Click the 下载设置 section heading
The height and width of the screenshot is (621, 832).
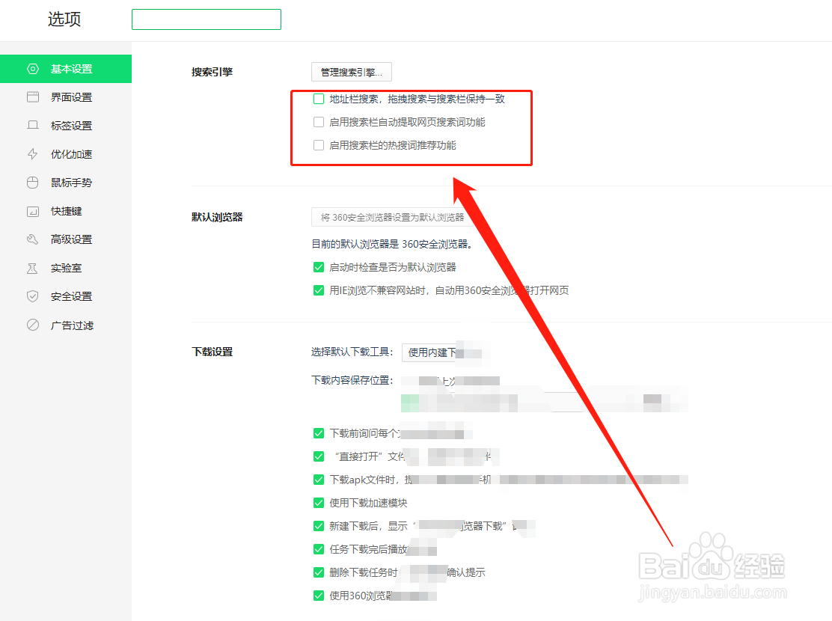212,352
